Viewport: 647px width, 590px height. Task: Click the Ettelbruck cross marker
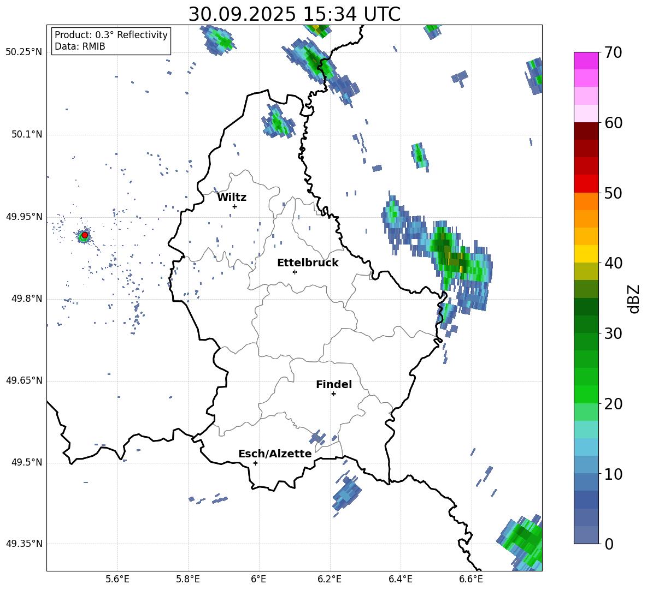pyautogui.click(x=295, y=272)
